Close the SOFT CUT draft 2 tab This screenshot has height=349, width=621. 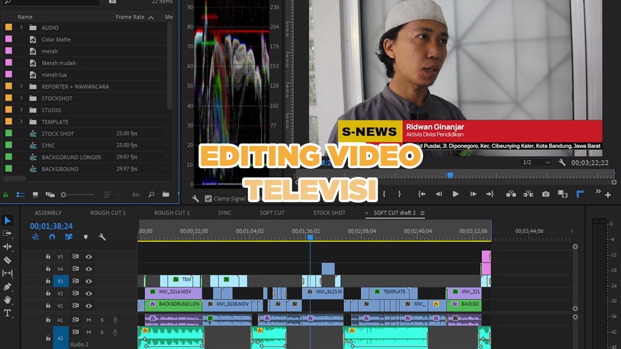tap(366, 213)
